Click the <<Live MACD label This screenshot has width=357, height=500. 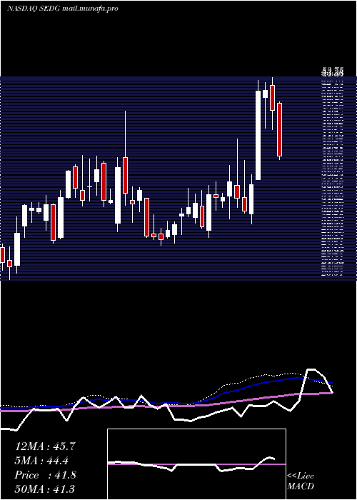301,481
